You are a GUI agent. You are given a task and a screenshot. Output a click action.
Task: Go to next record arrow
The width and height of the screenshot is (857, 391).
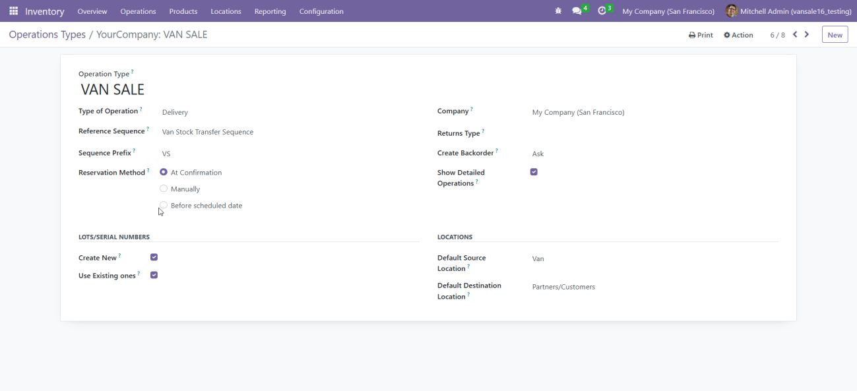[x=807, y=35]
